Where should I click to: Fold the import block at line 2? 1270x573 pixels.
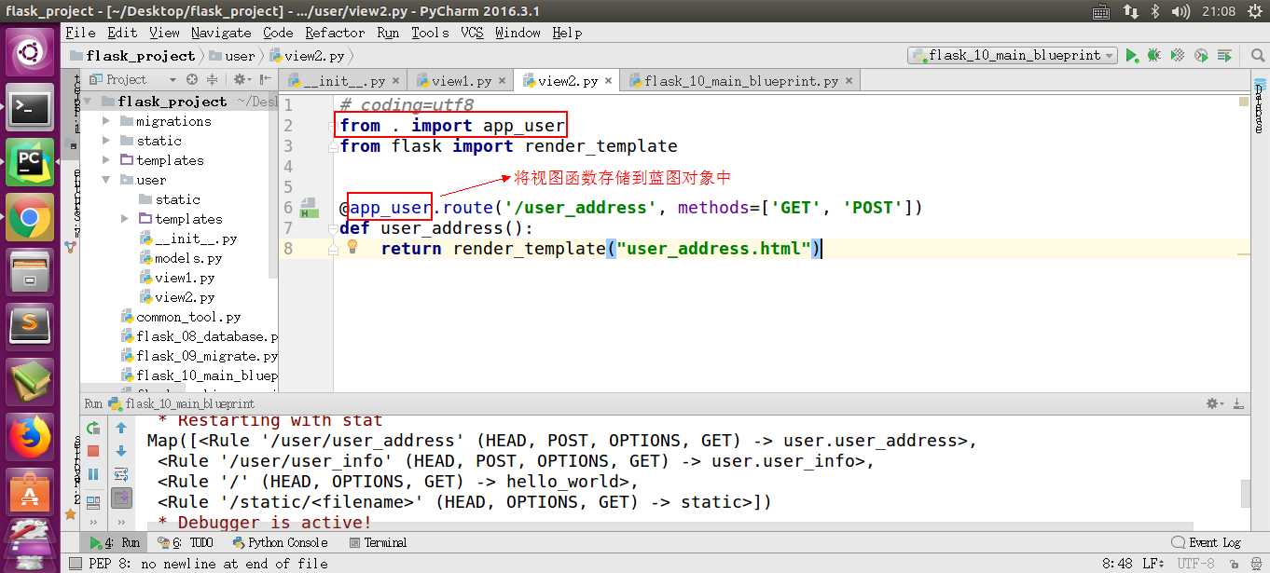point(333,126)
